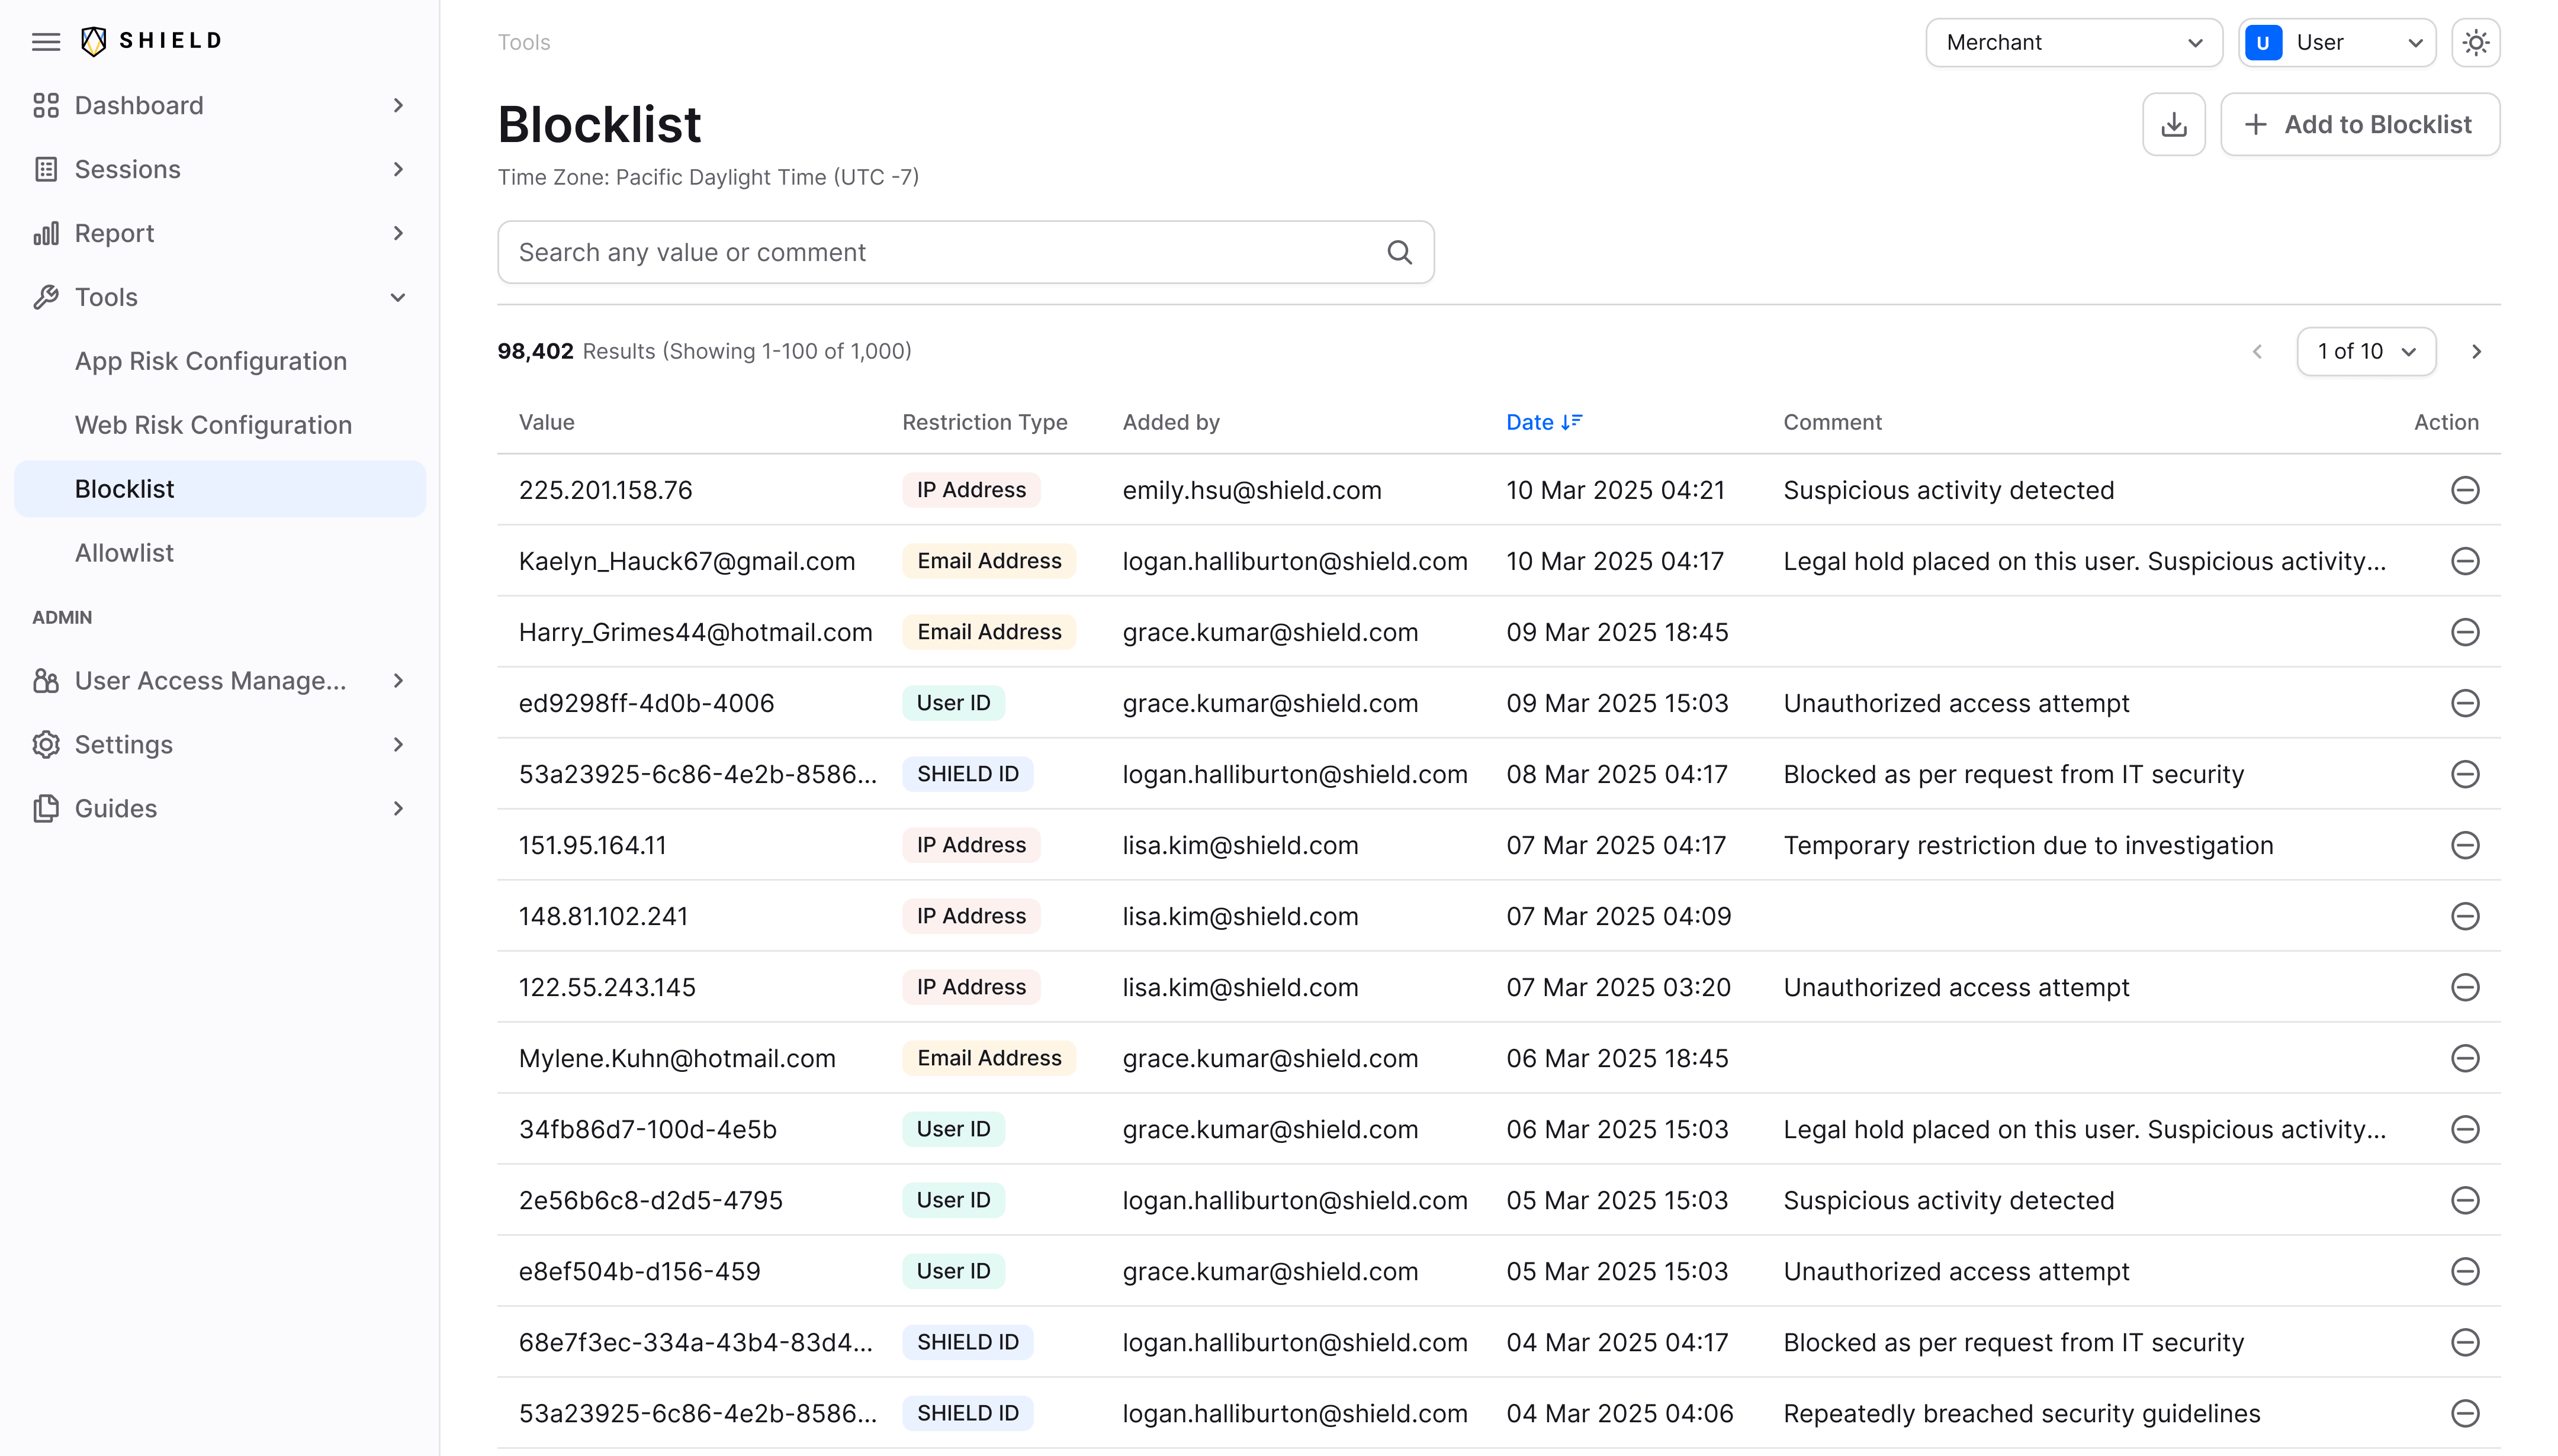Remove the 148.81.102.241 entry
Image resolution: width=2558 pixels, height=1456 pixels.
(2465, 916)
